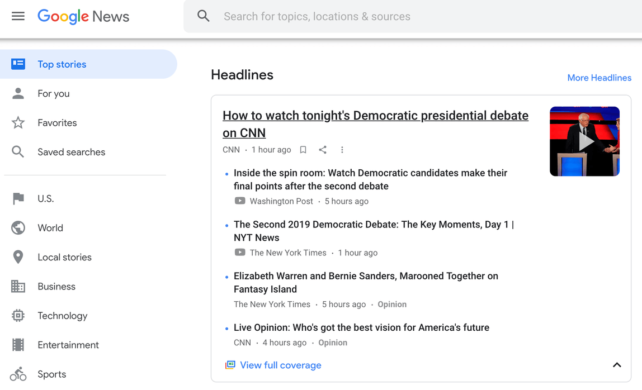Share the CNN debate story
Image resolution: width=642 pixels, height=390 pixels.
pyautogui.click(x=323, y=150)
